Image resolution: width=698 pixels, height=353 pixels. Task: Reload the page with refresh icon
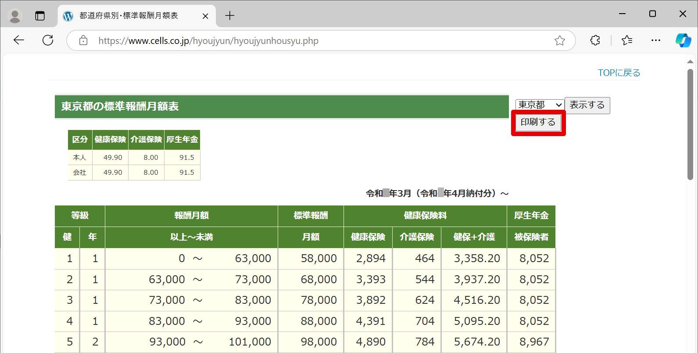(48, 40)
